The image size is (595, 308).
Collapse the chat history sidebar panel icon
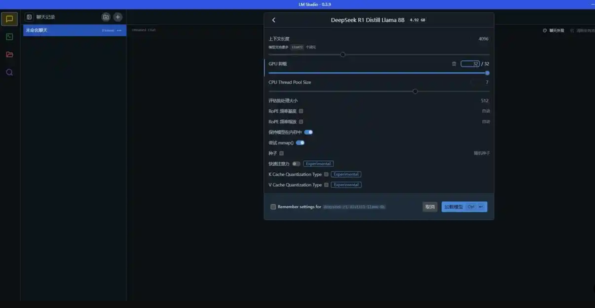(x=29, y=17)
